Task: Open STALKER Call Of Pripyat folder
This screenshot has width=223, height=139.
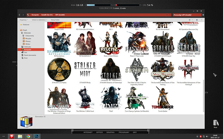Action: point(163,43)
